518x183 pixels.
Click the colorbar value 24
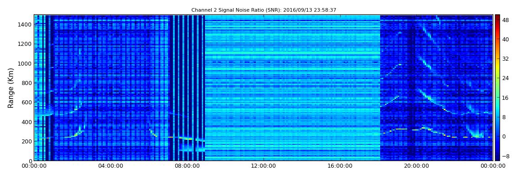coord(505,78)
